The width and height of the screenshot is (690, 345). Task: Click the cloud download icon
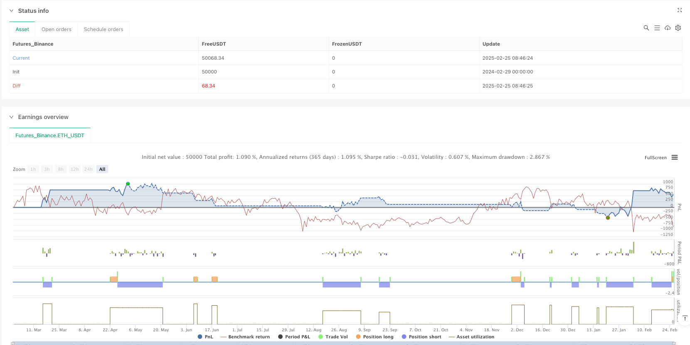click(668, 28)
